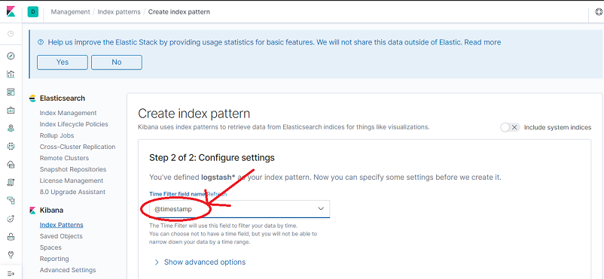Toggle the Include system indices switch
The width and height of the screenshot is (604, 279).
(x=510, y=127)
